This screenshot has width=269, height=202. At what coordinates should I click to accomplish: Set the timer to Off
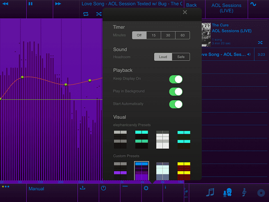(x=139, y=35)
